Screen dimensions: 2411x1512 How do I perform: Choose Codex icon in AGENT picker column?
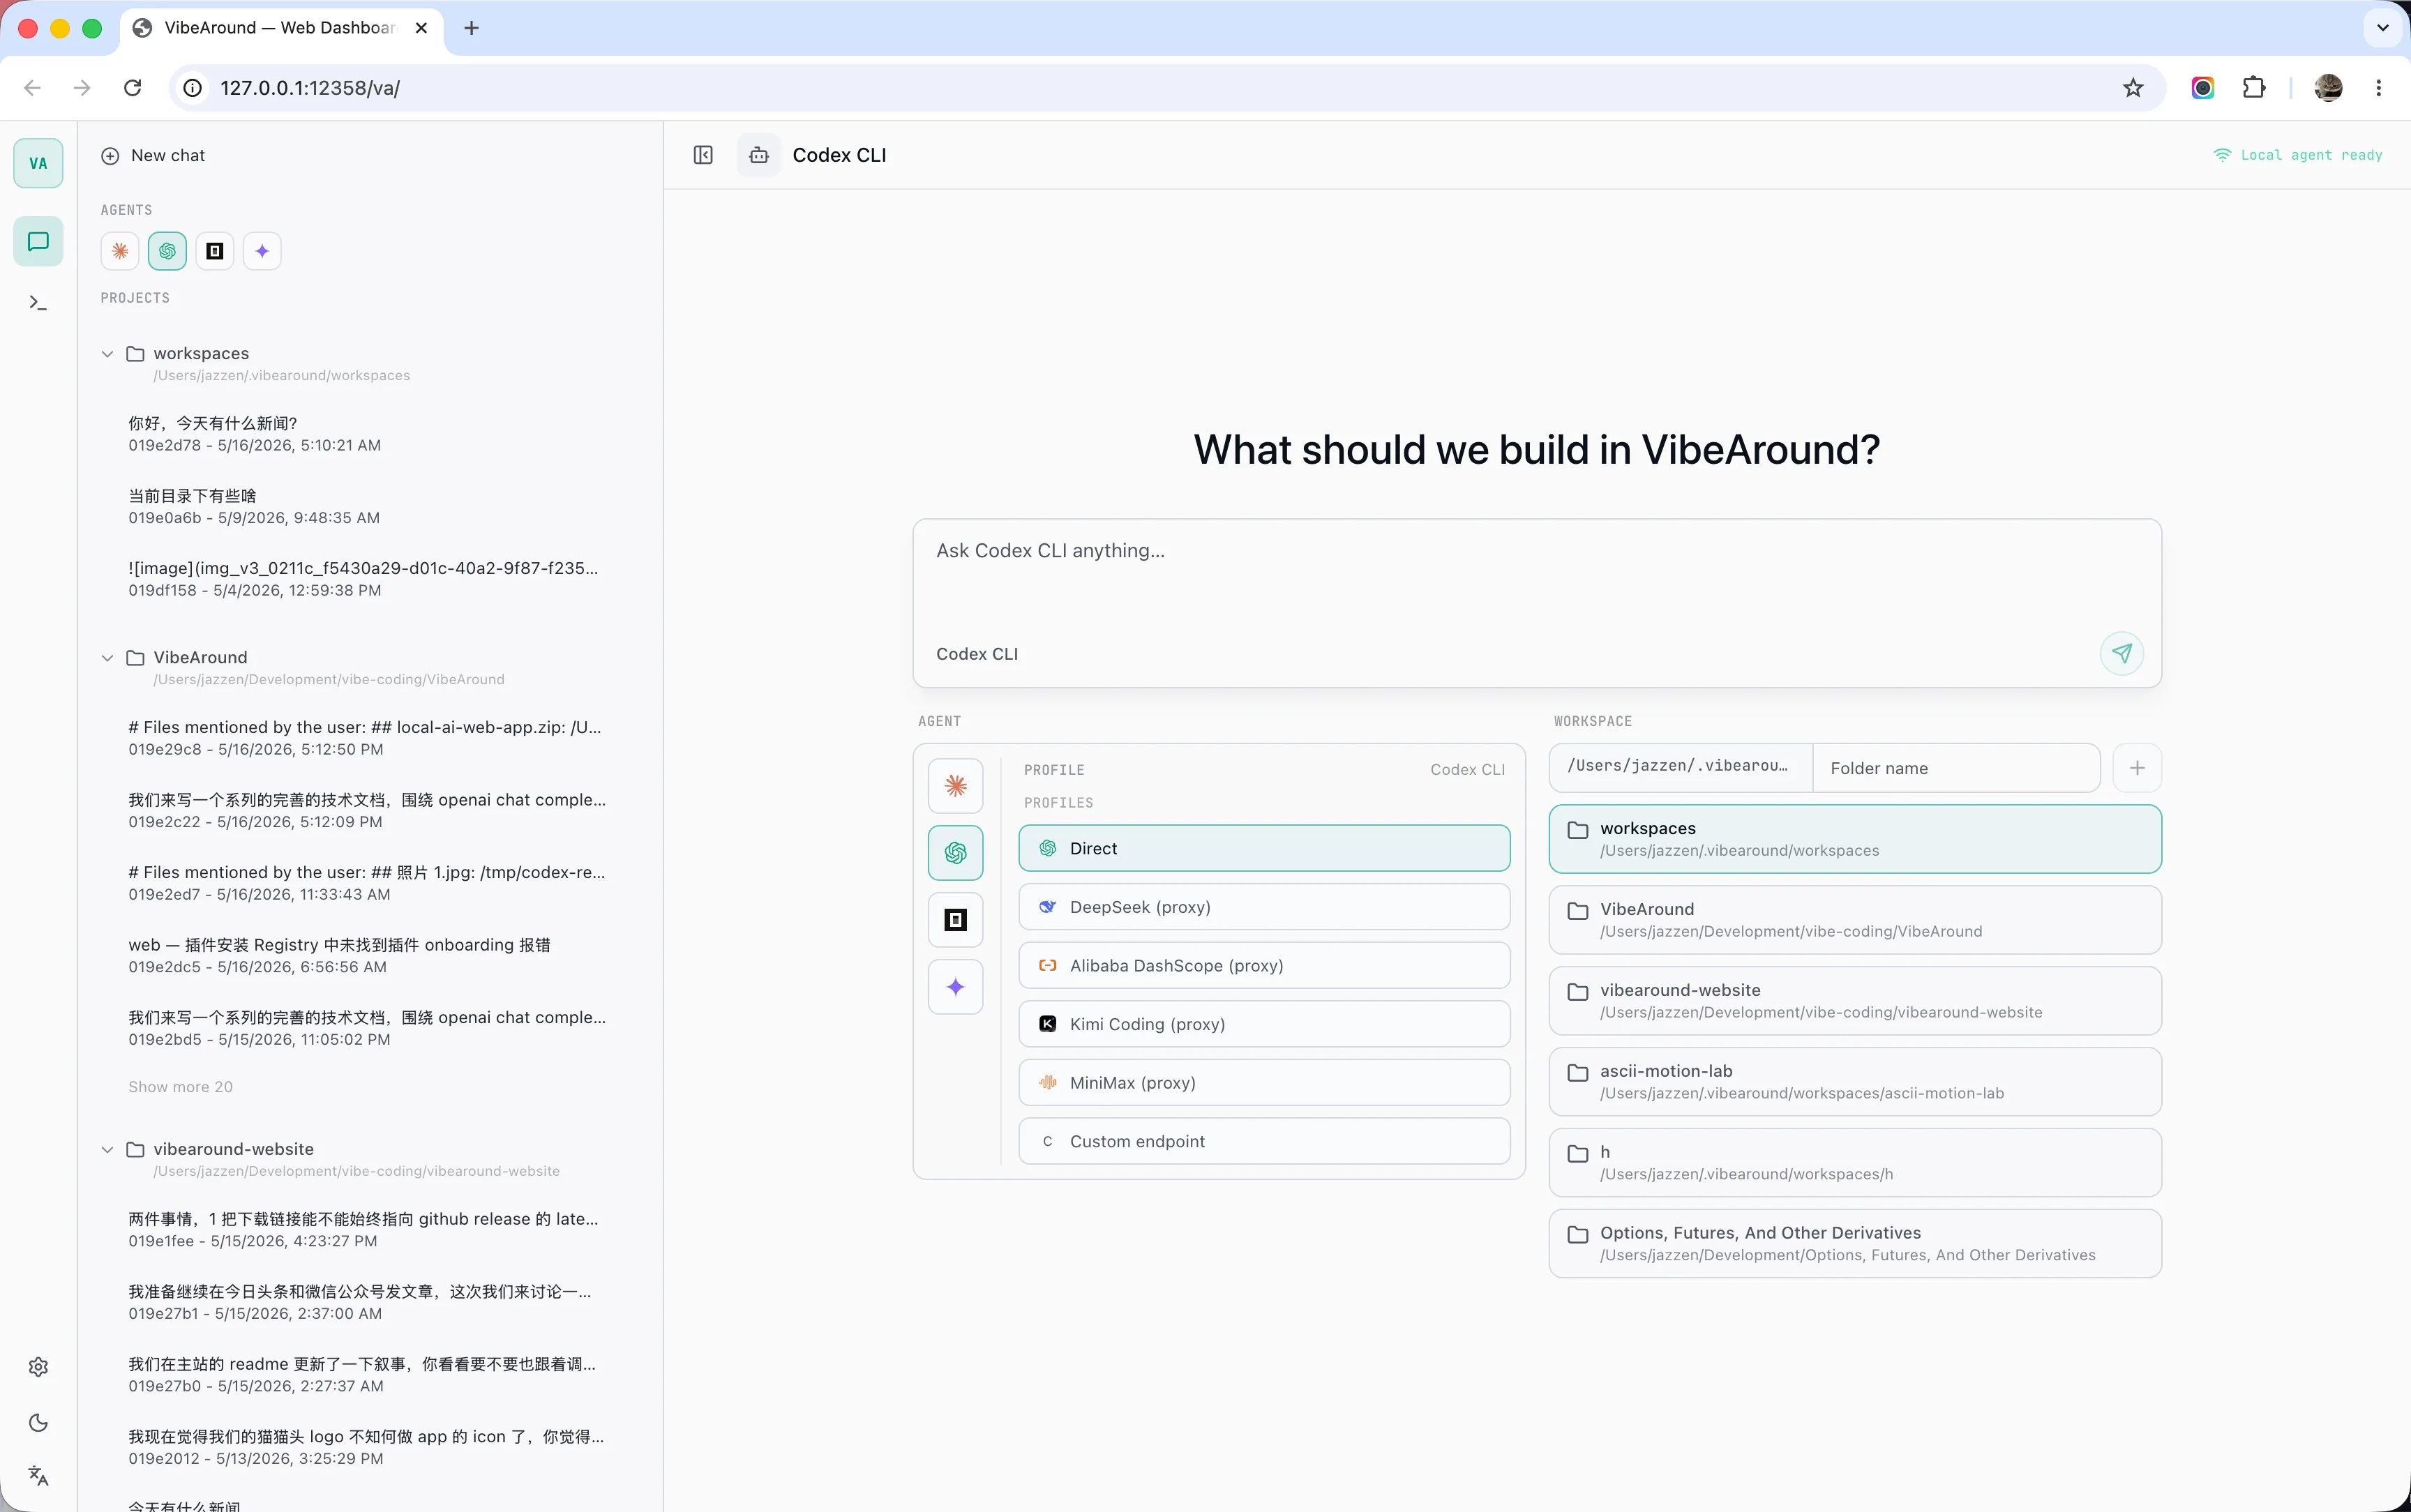[955, 853]
